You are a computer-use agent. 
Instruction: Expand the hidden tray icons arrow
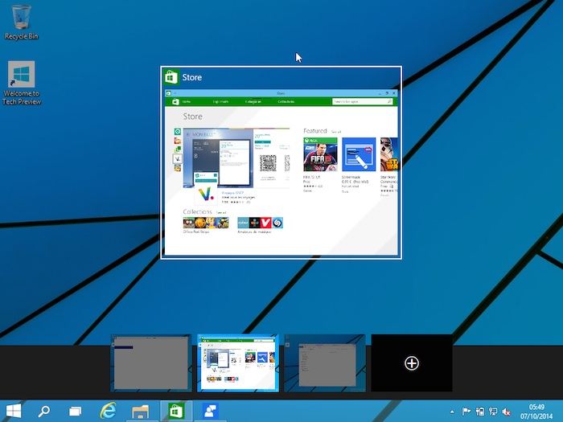452,411
